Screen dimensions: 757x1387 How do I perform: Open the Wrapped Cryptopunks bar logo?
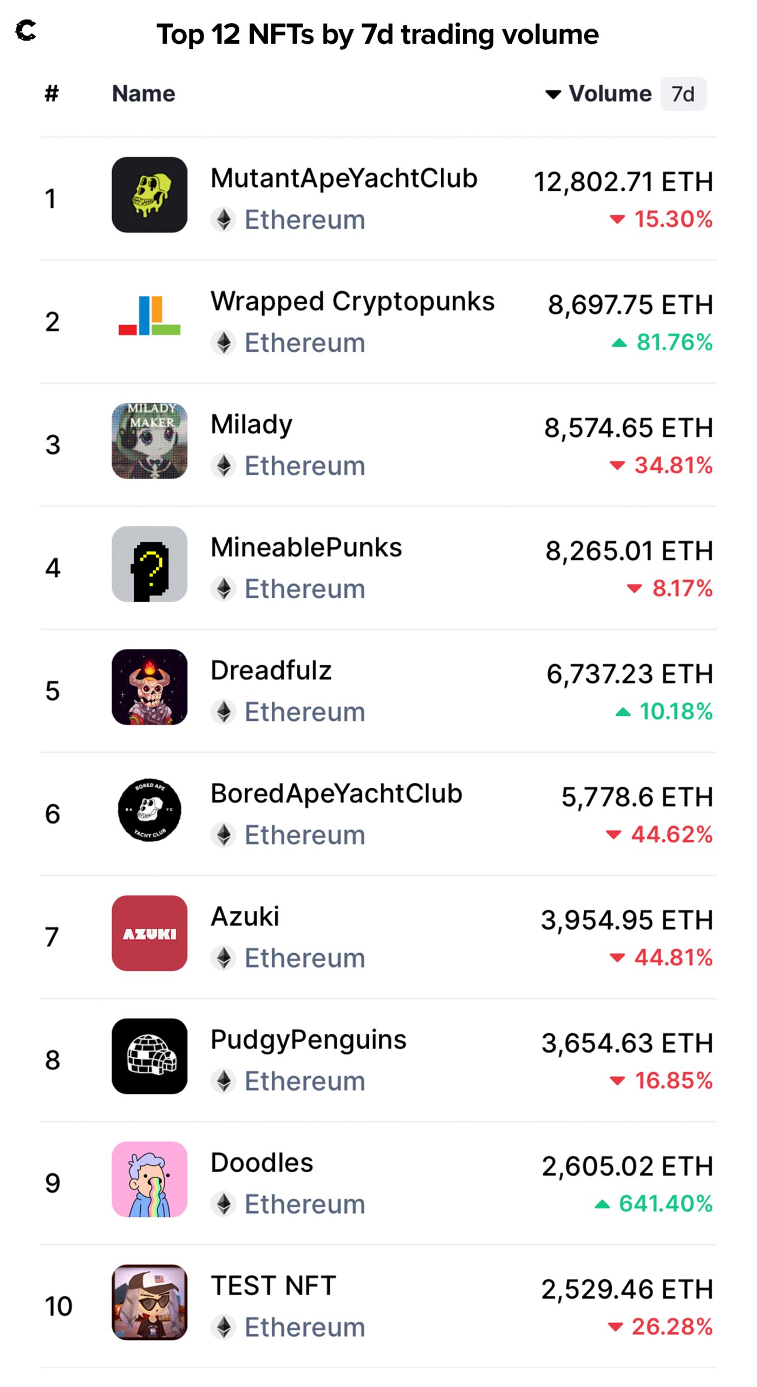(x=149, y=318)
